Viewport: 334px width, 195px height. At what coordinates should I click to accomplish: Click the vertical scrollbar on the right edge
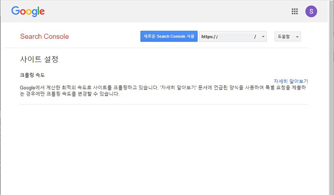coord(331,97)
